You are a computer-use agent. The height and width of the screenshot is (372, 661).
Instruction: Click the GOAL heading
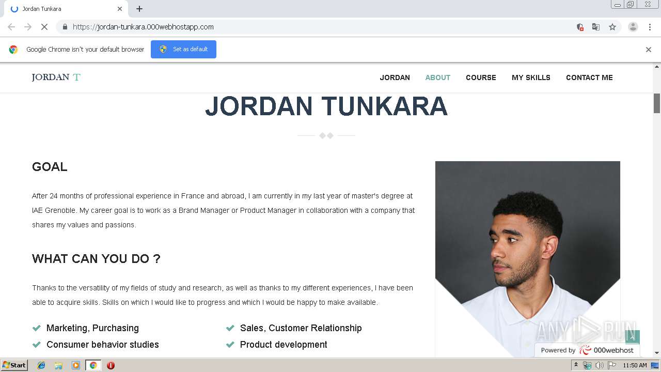pyautogui.click(x=50, y=167)
